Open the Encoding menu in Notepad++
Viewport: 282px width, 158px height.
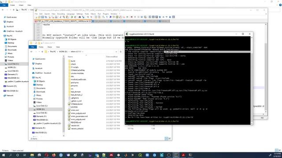61,14
